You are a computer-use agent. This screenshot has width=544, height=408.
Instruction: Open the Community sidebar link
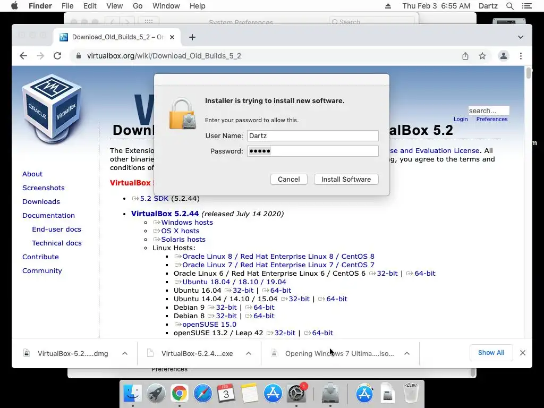[x=42, y=271]
